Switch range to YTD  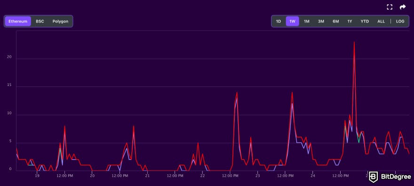(365, 21)
